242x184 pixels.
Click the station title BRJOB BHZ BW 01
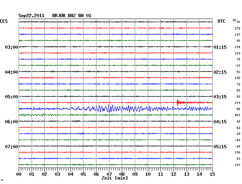coord(72,16)
